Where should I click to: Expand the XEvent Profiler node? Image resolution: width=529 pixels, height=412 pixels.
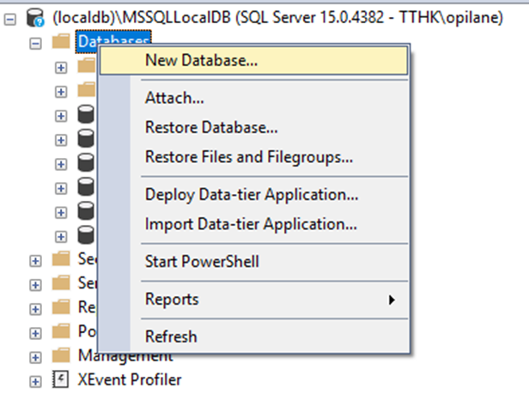(x=35, y=380)
